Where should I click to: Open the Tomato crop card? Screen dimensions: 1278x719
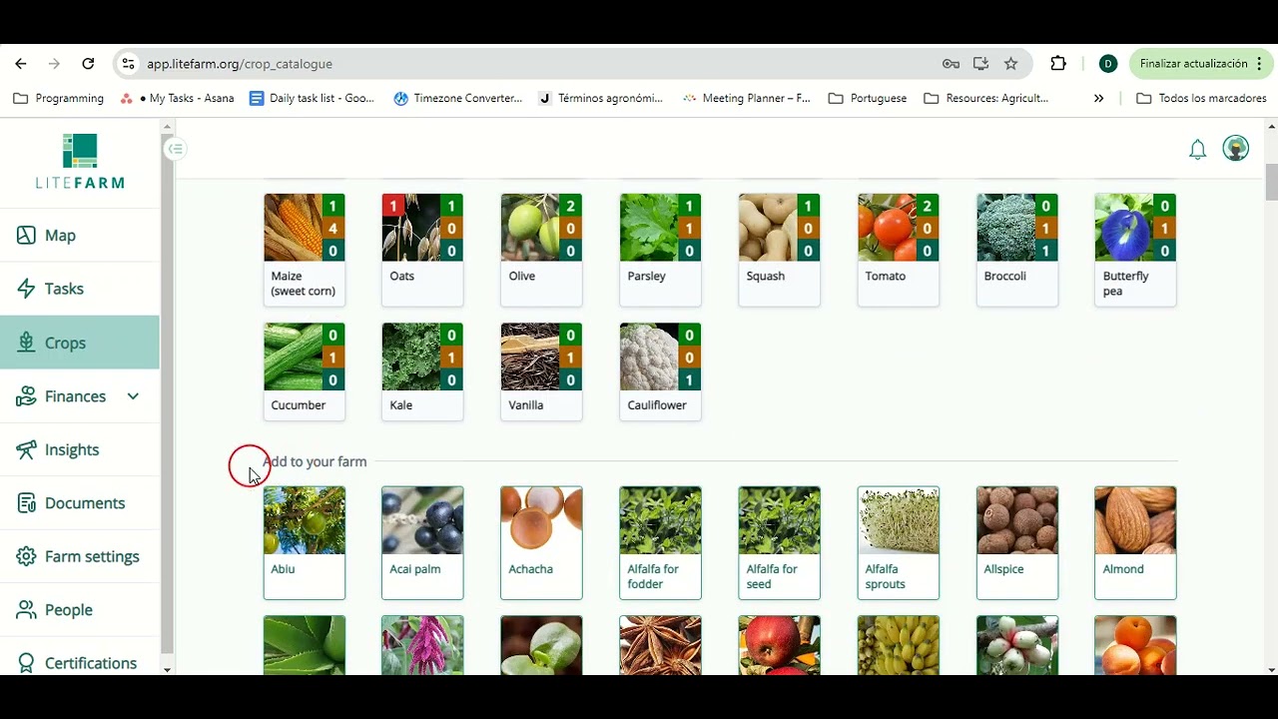click(898, 250)
